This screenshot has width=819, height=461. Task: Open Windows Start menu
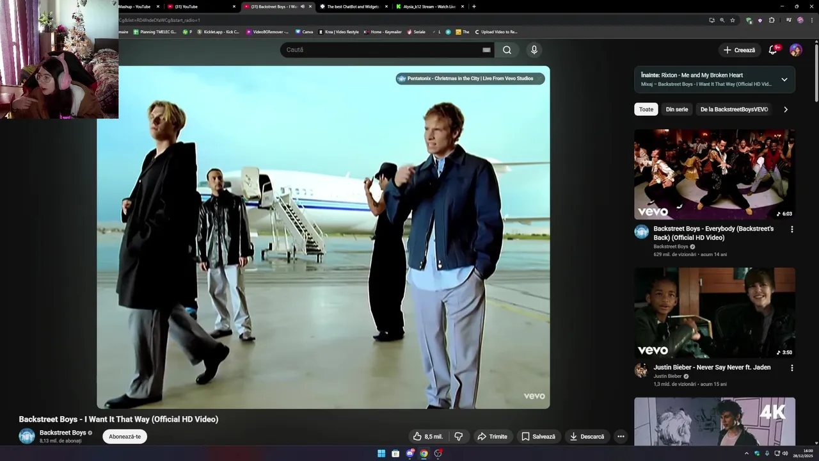(381, 453)
